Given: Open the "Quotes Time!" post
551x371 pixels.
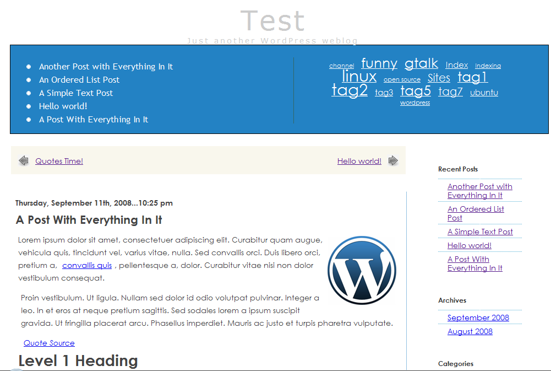Looking at the screenshot, I should [59, 161].
